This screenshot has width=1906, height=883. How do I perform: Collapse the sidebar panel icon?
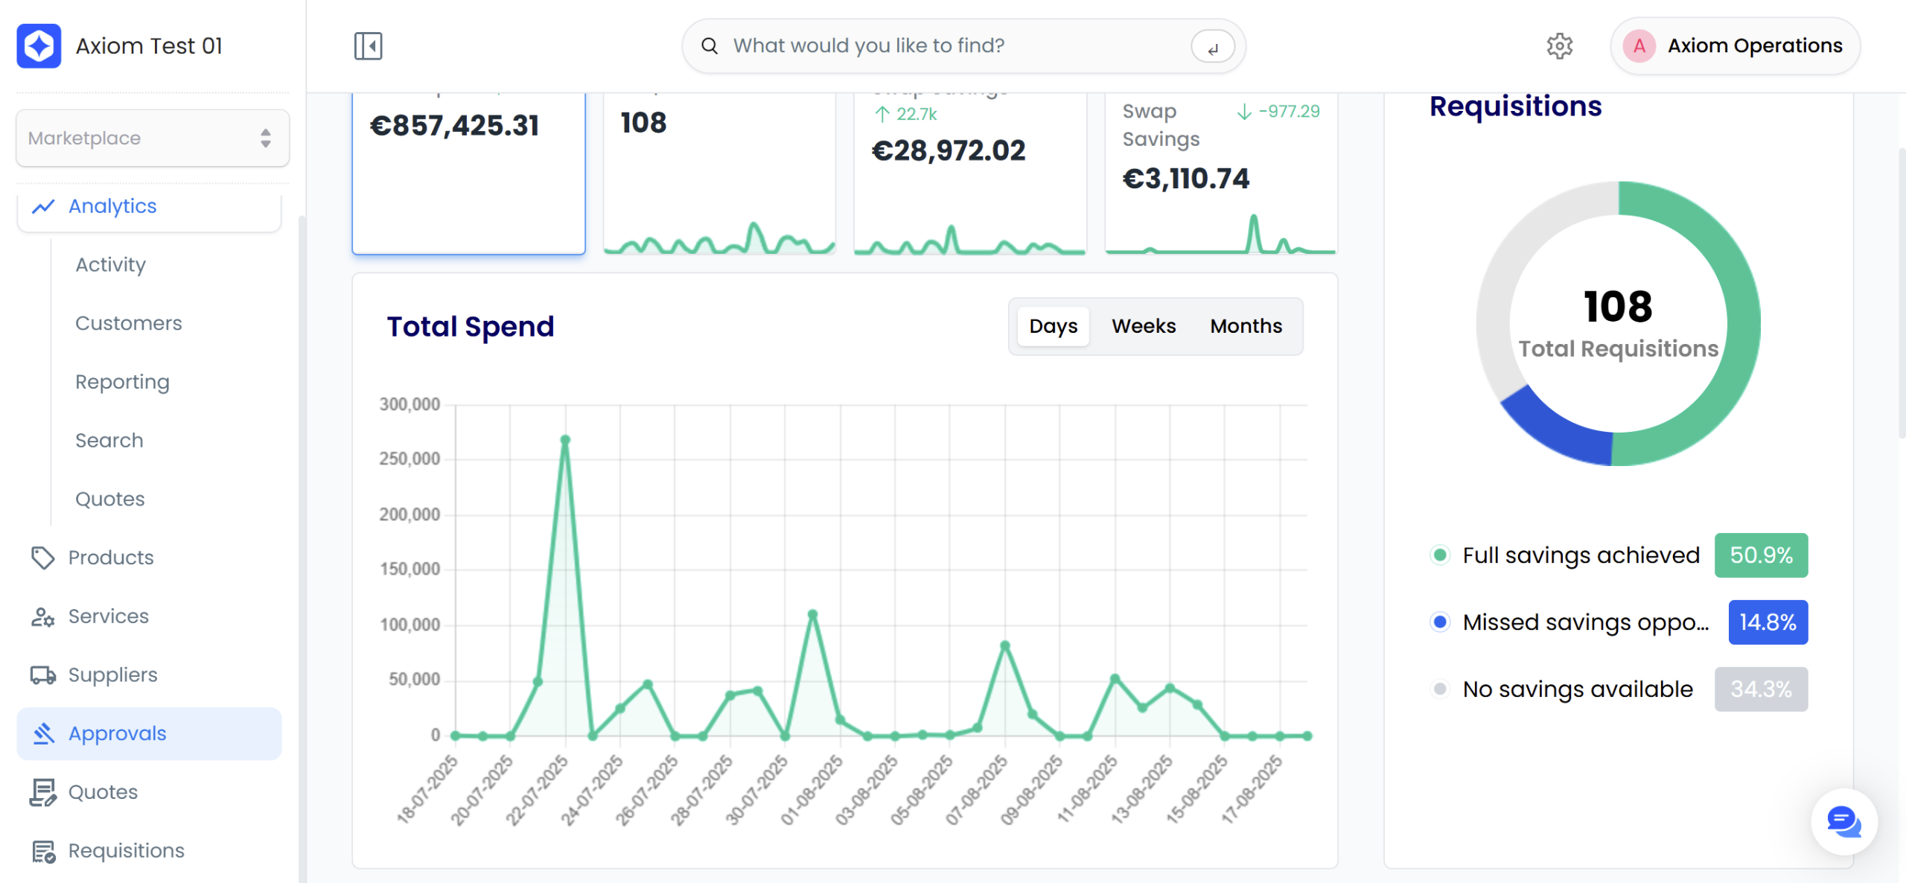368,46
